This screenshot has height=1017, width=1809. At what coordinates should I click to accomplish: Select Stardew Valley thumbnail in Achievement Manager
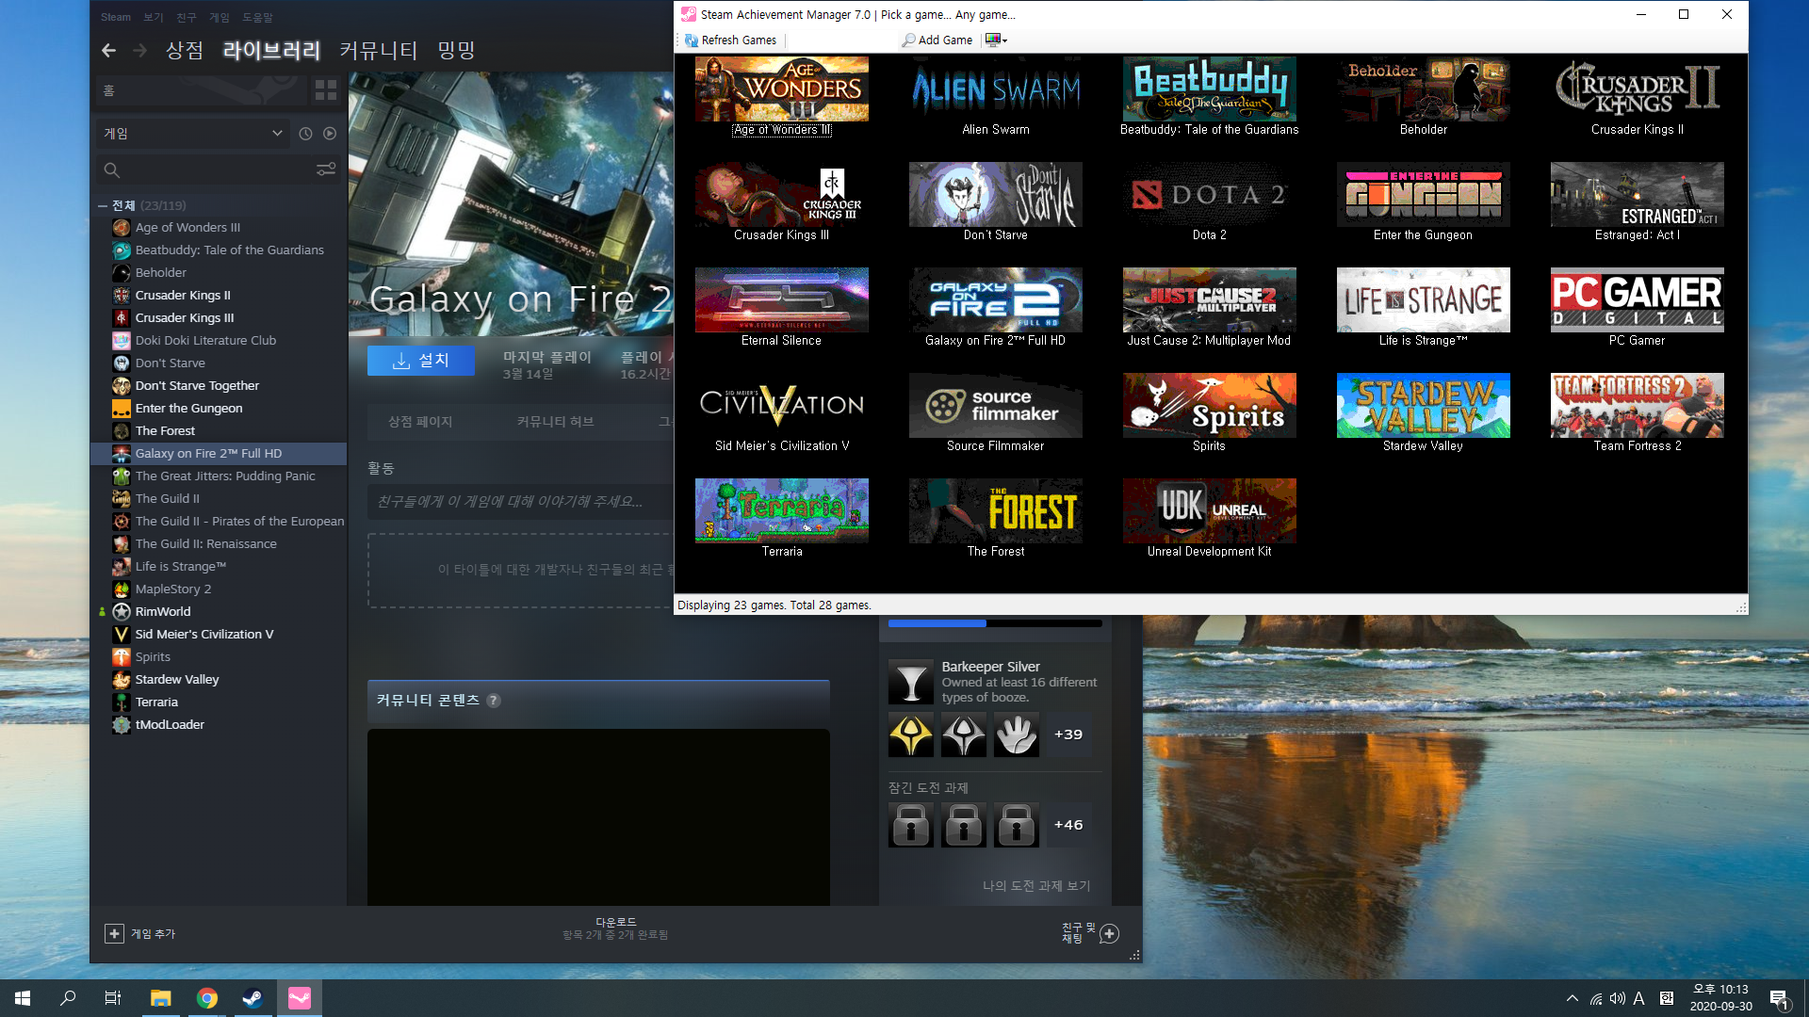1423,406
